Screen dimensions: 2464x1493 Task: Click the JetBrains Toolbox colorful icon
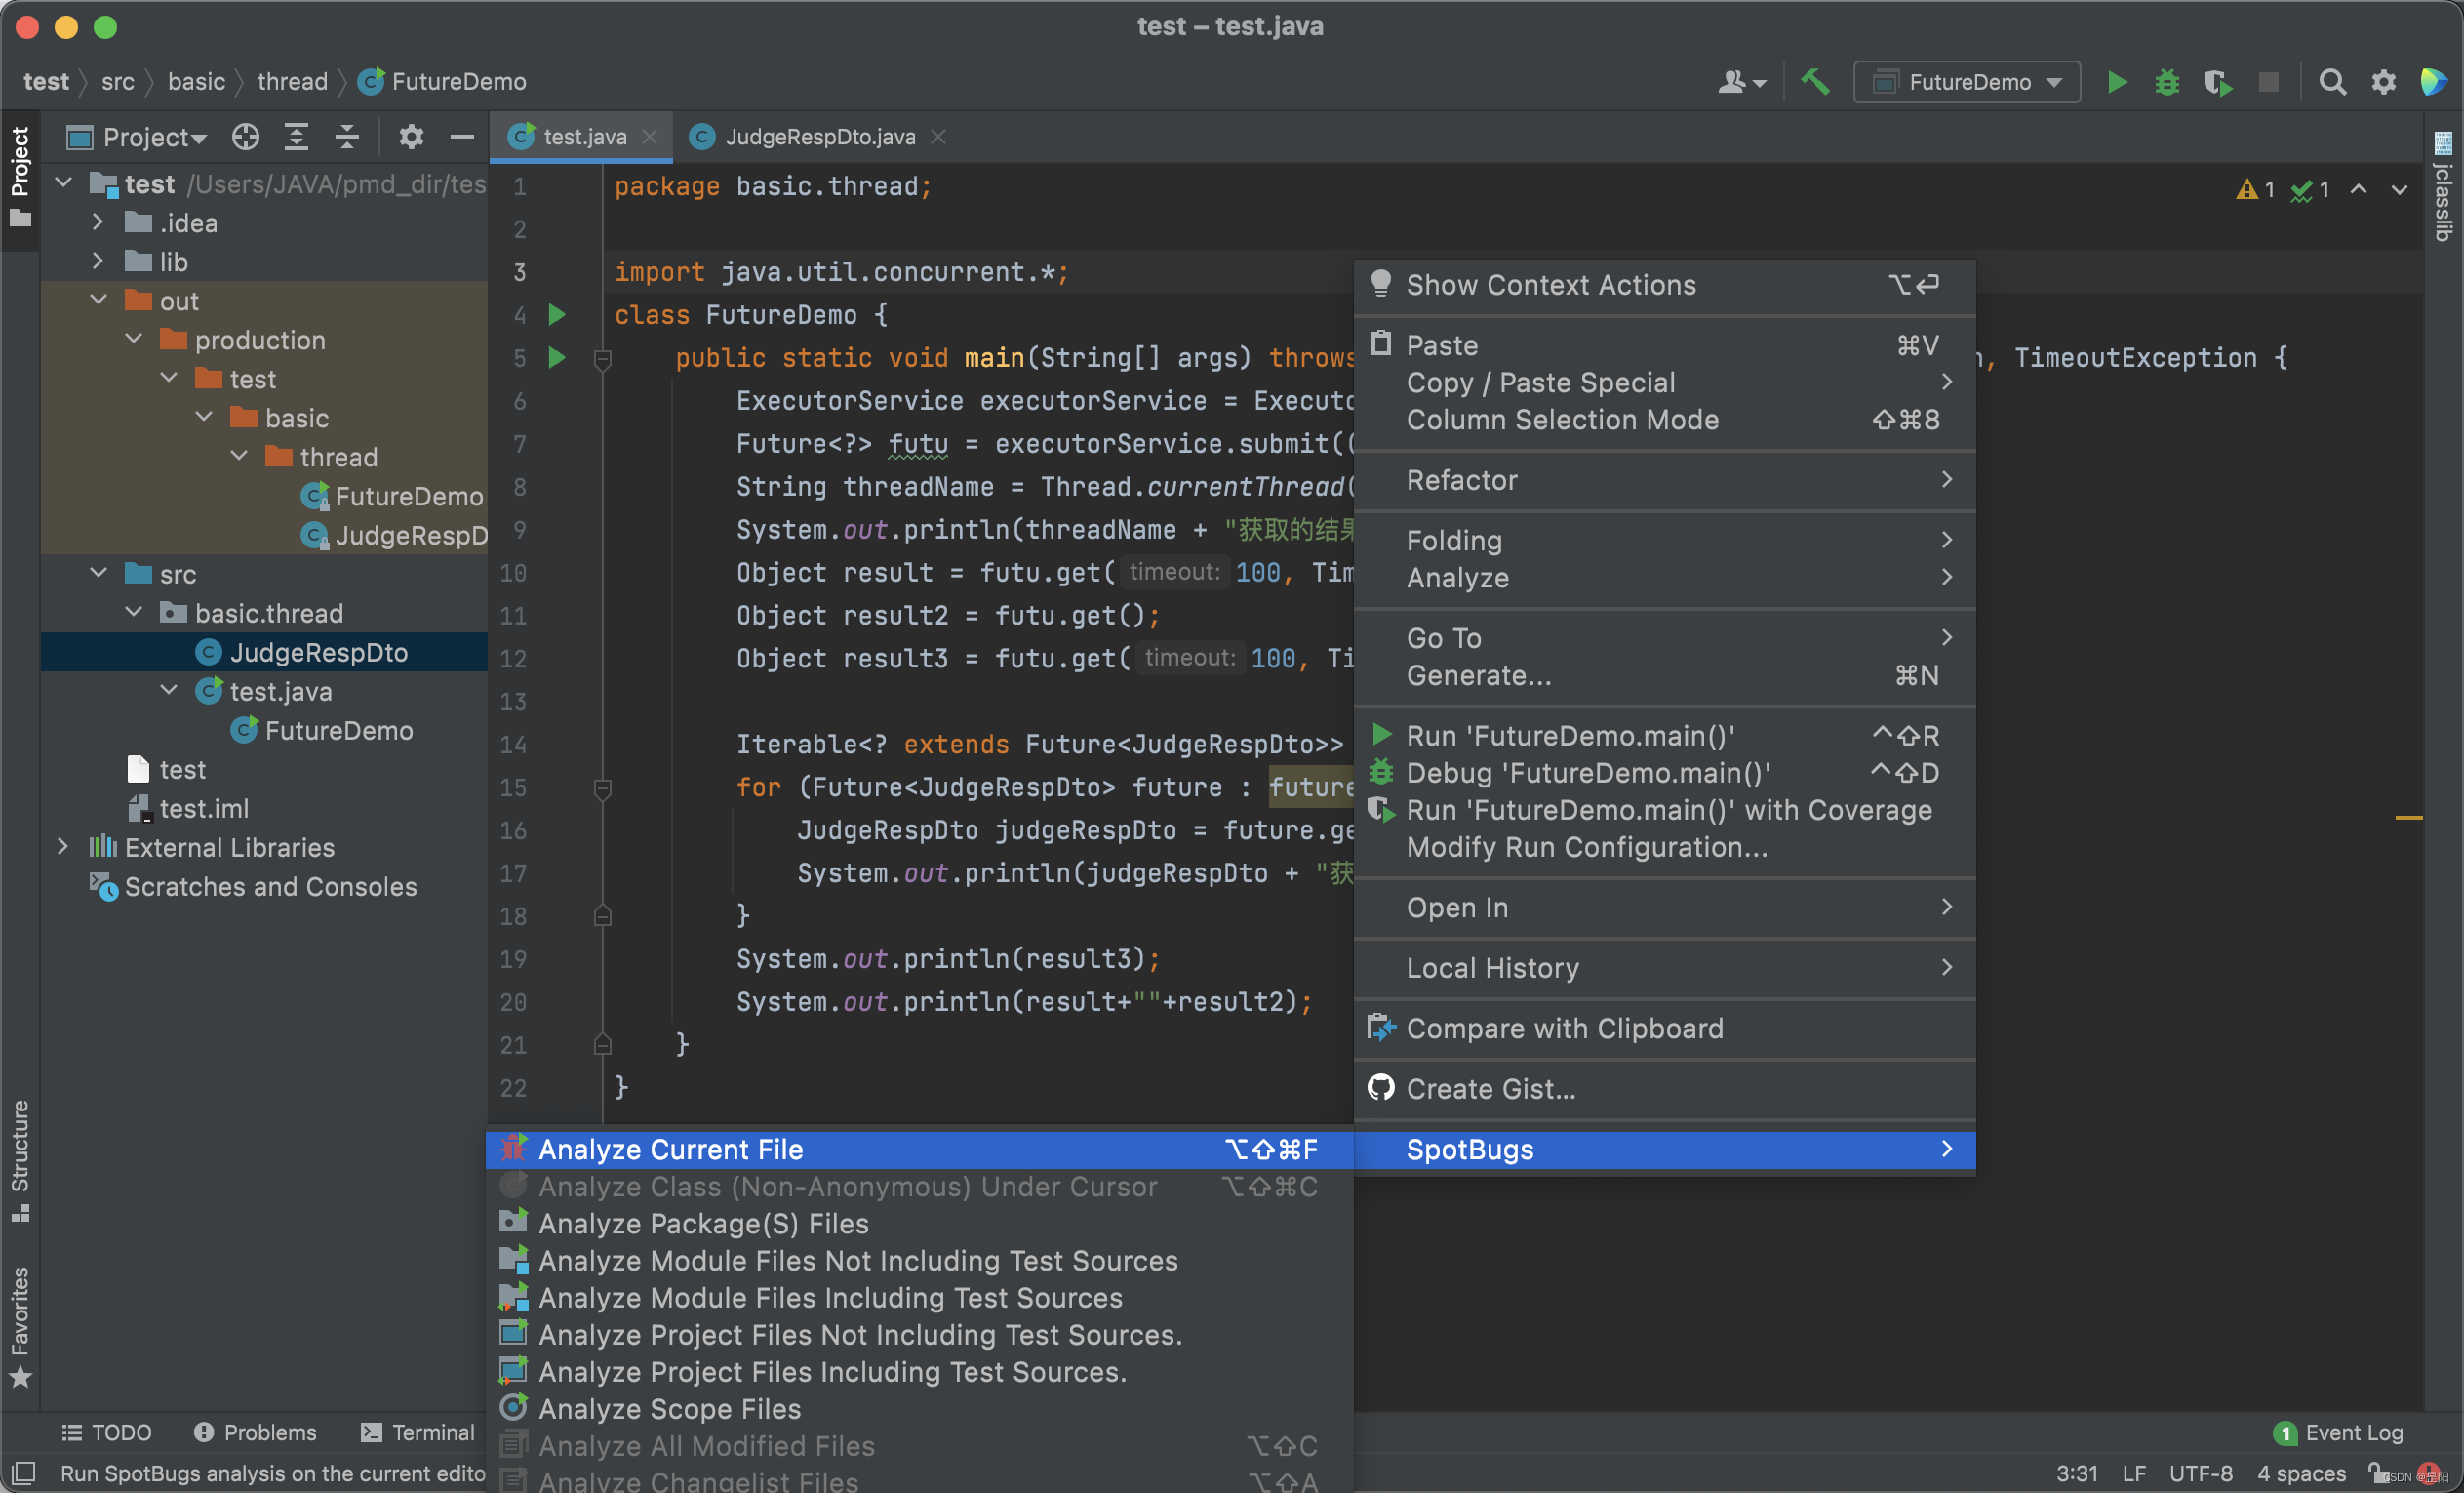2432,81
